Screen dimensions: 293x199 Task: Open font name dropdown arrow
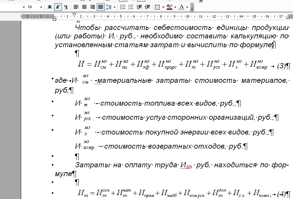(x=24, y=7)
